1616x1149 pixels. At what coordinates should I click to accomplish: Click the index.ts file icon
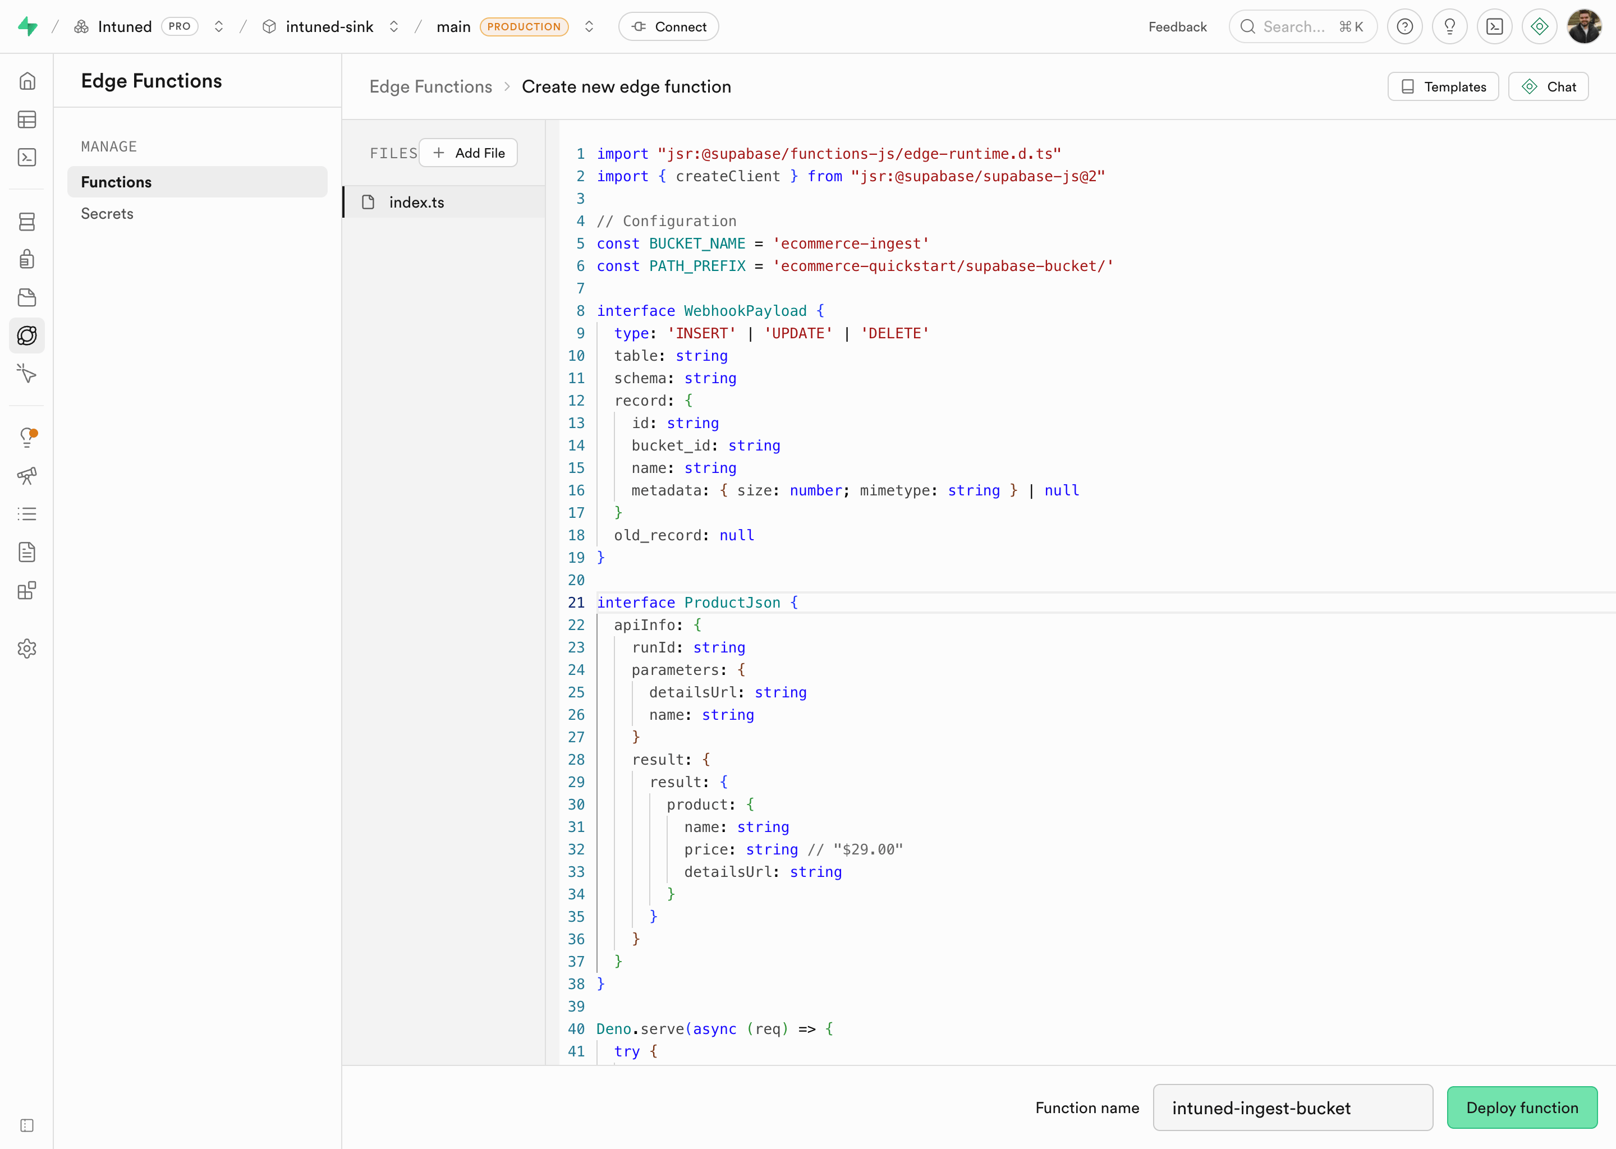coord(368,203)
